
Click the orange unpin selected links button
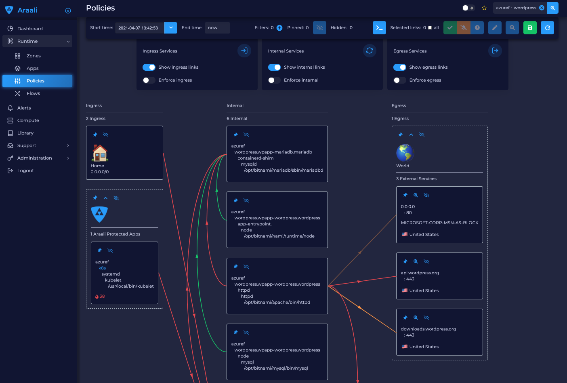(464, 28)
